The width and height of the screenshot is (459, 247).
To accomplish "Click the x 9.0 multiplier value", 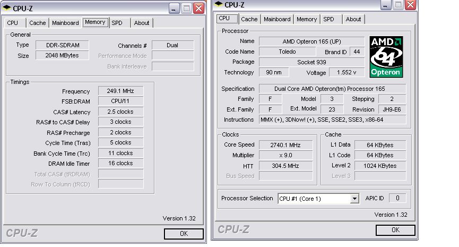I will [x=285, y=155].
